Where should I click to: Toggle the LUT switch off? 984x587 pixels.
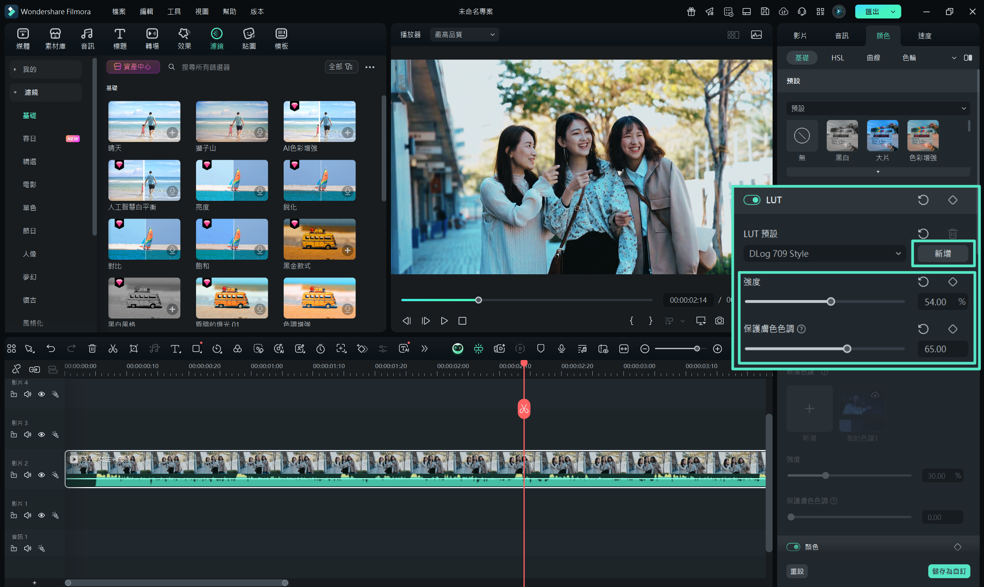(x=751, y=200)
